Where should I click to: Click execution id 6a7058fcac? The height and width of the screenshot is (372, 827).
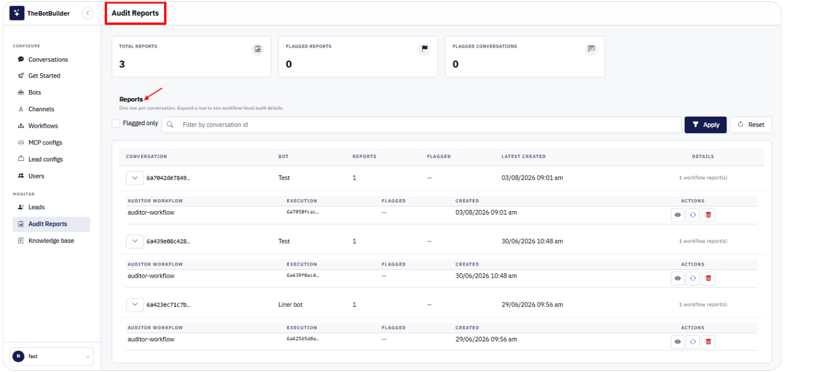point(303,212)
